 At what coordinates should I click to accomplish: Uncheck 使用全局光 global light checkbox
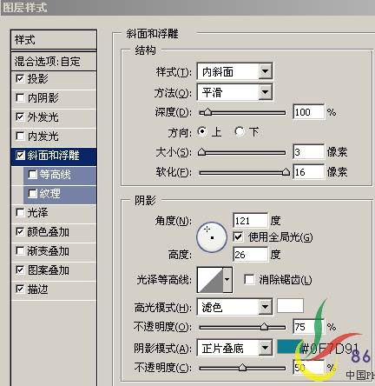tap(238, 237)
